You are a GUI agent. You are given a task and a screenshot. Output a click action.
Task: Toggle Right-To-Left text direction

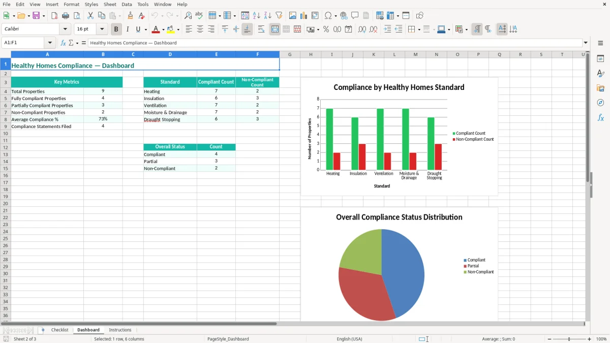[x=488, y=29]
